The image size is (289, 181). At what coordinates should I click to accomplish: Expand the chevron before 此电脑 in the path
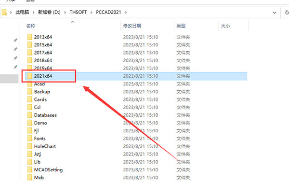(11, 13)
